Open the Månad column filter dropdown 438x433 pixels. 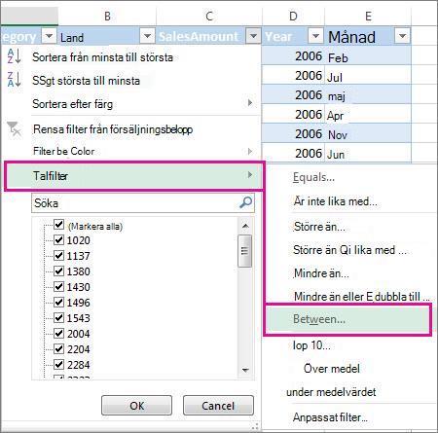pyautogui.click(x=402, y=36)
